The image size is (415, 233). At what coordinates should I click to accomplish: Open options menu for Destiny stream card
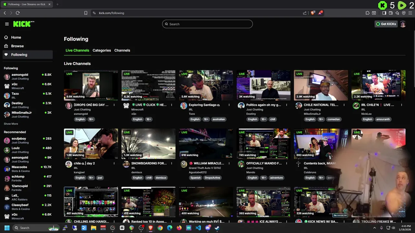pyautogui.click(x=287, y=105)
